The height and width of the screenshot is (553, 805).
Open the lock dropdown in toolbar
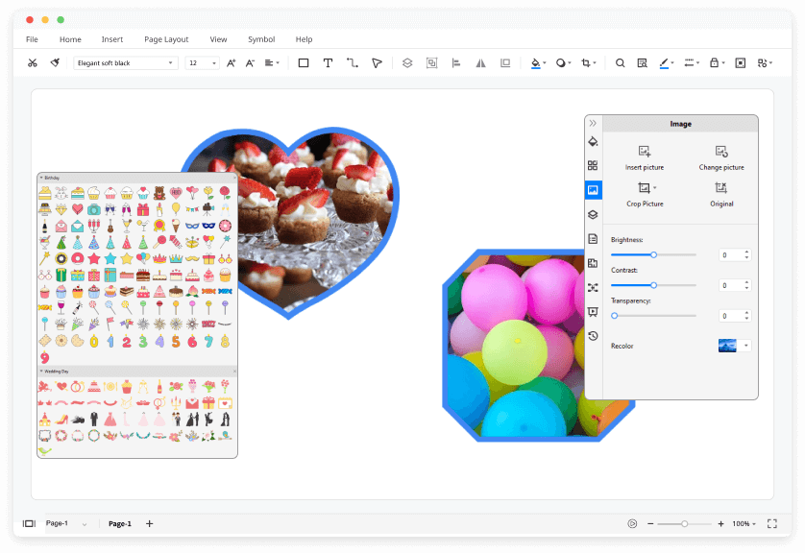717,63
